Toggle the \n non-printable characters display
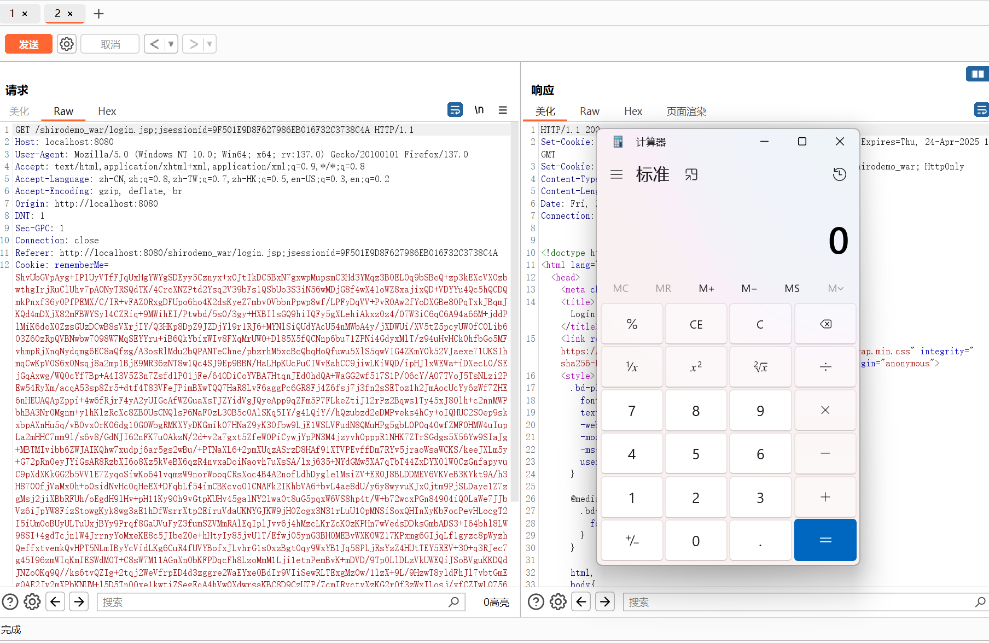This screenshot has width=989, height=643. [x=479, y=110]
